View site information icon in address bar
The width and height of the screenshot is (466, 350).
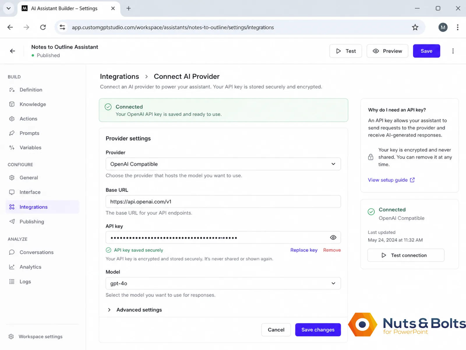[x=62, y=27]
